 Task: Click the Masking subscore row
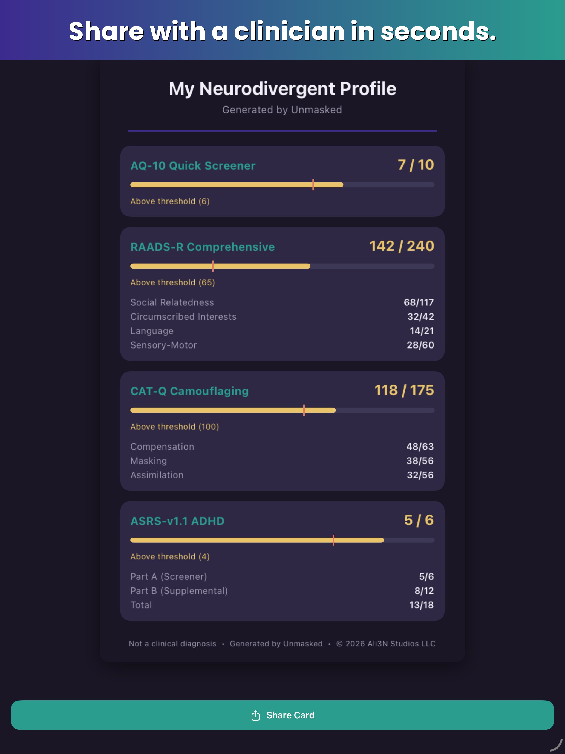pyautogui.click(x=282, y=461)
